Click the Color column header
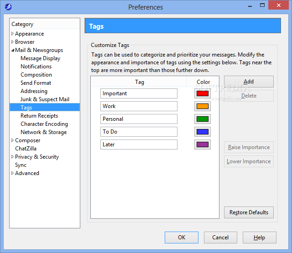The width and height of the screenshot is (292, 253). 203,82
